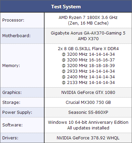Select the Processor label cell

click(x=22, y=20)
